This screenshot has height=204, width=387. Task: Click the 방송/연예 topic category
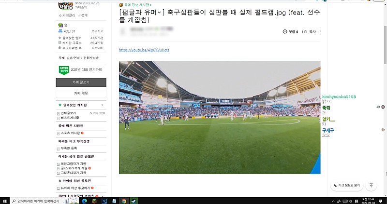[73, 58]
